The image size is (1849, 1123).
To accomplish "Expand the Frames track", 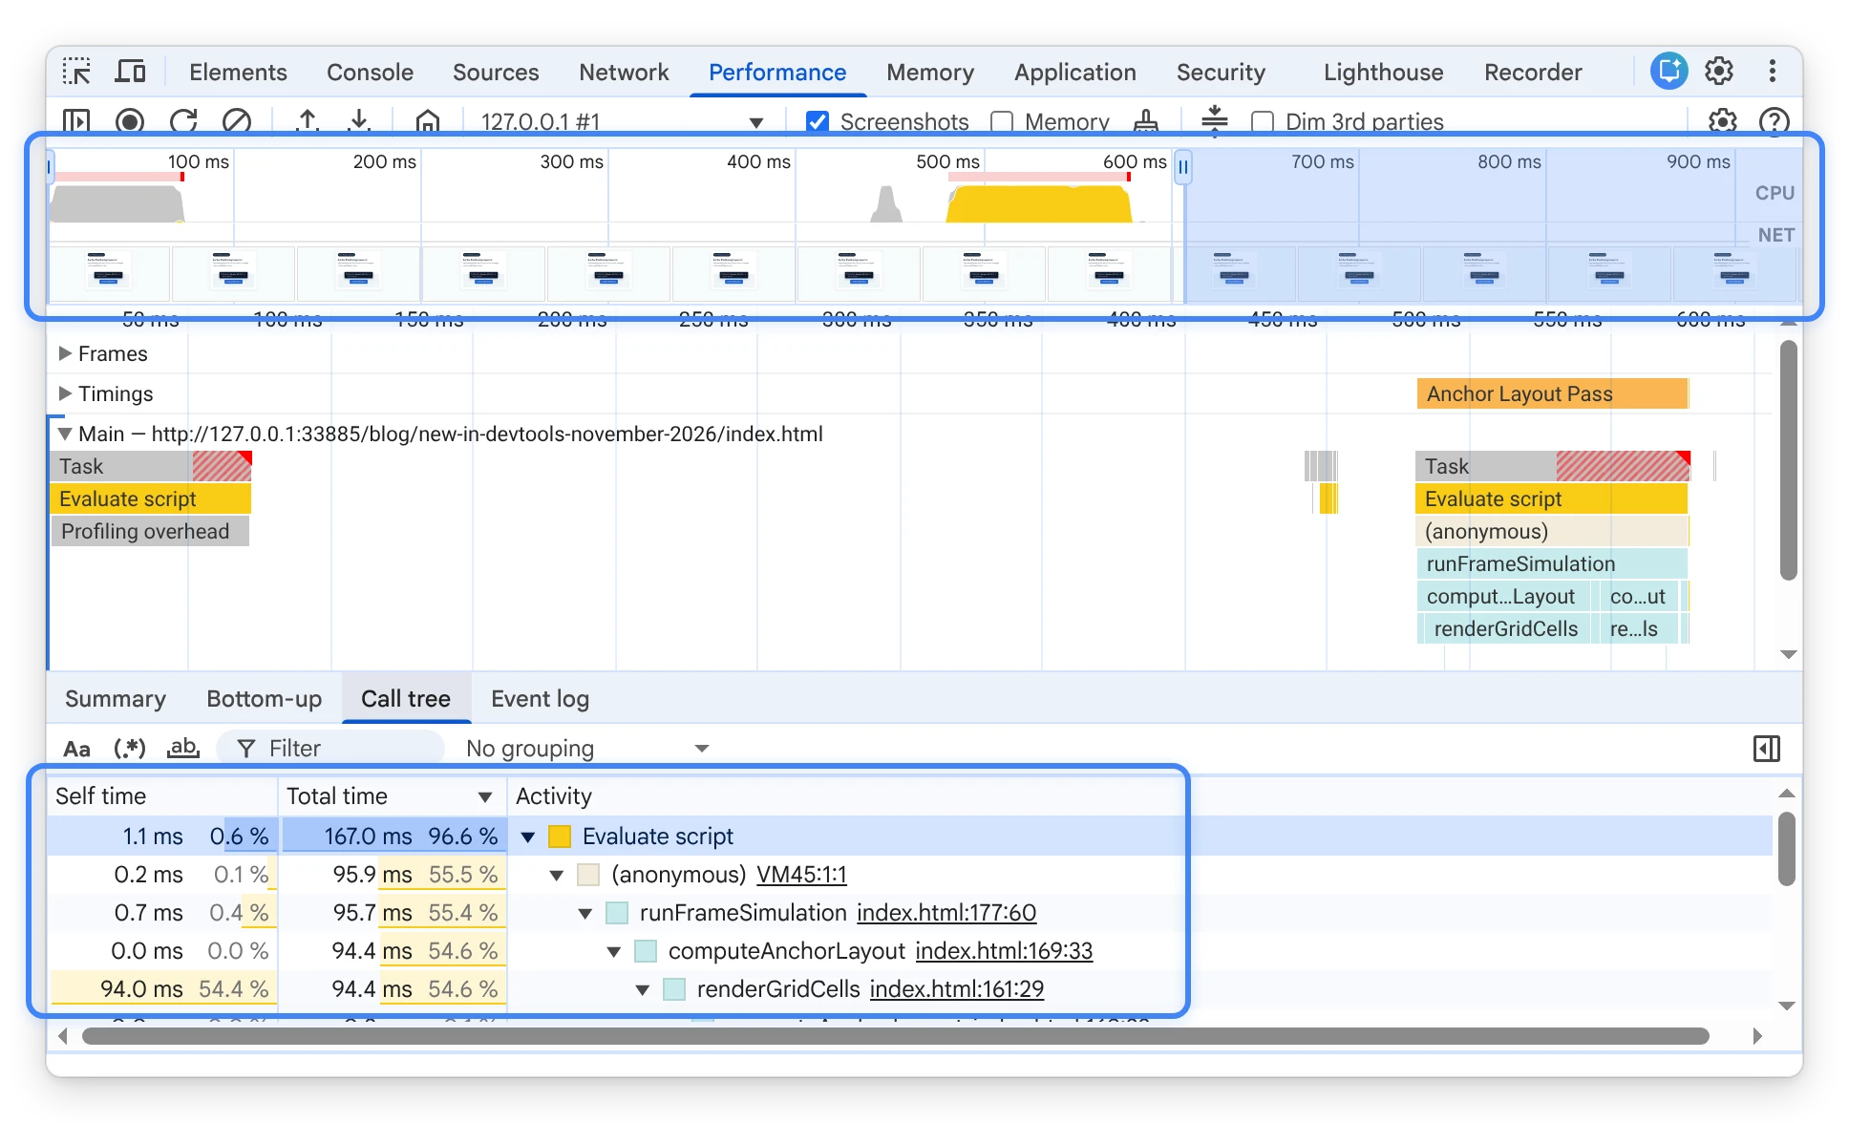I will (65, 353).
